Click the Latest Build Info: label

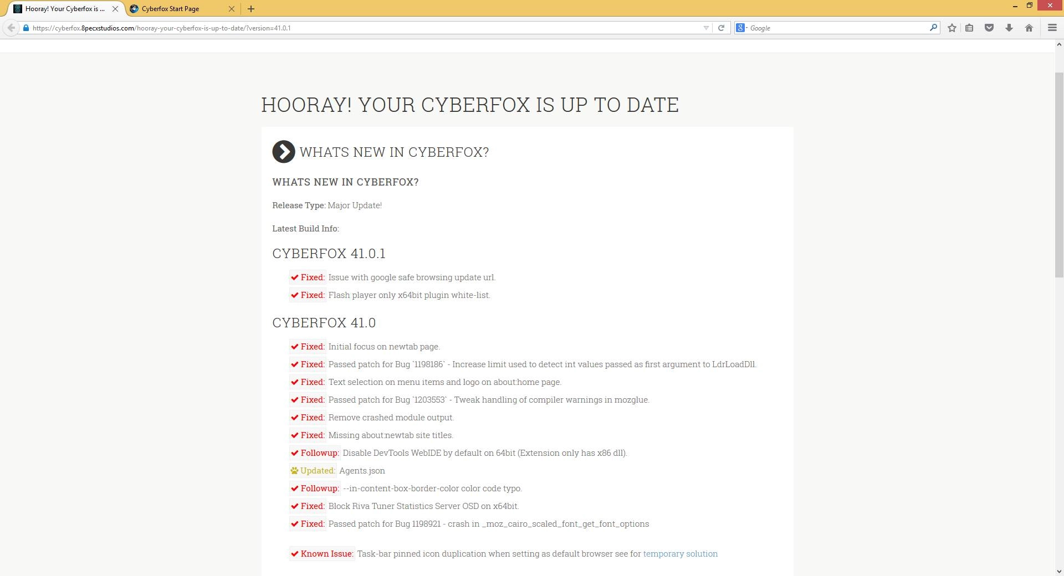click(305, 229)
